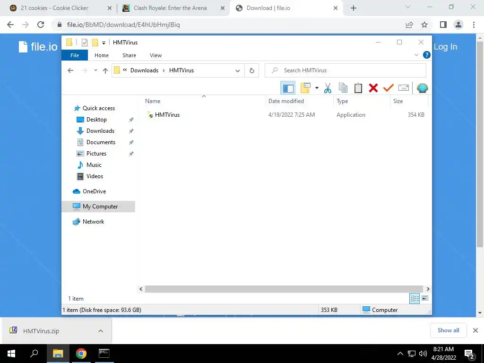Image resolution: width=484 pixels, height=363 pixels.
Task: Select Quick access in the navigation tree
Action: [98, 108]
